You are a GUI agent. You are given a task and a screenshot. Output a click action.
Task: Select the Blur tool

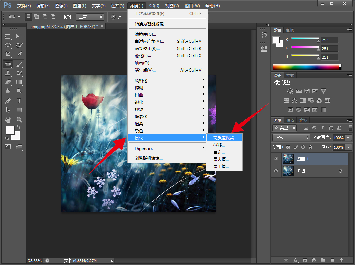(x=8, y=91)
